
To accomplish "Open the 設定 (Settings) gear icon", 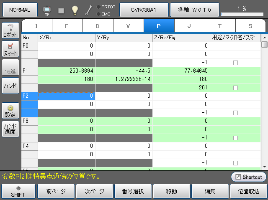I will pyautogui.click(x=10, y=111).
